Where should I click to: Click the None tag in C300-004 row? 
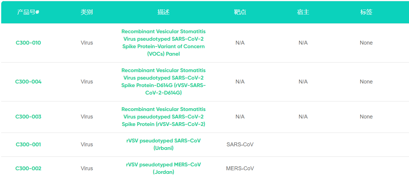[366, 82]
